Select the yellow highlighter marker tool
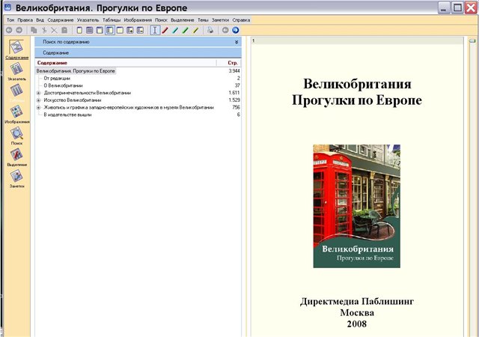 (195, 30)
